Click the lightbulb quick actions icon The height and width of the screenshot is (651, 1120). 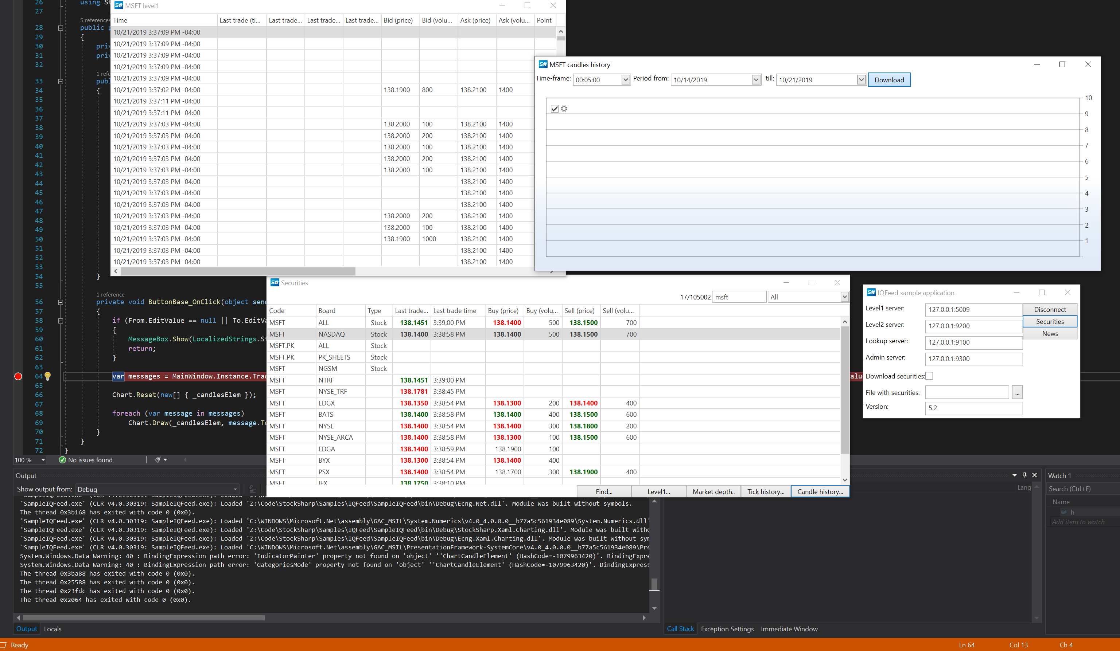[47, 376]
